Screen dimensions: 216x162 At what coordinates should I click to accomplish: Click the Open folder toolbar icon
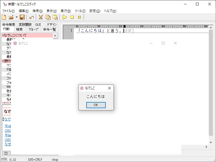pos(11,17)
